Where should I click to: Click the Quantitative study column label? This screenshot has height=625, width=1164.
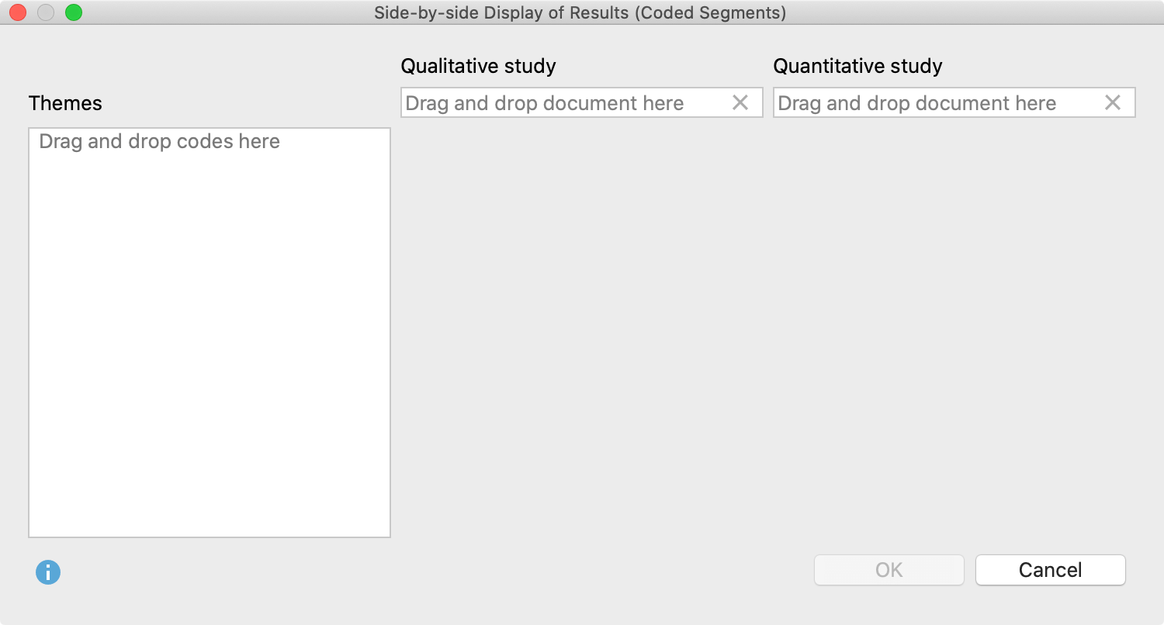tap(858, 66)
